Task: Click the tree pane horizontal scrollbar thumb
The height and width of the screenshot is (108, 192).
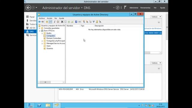Action: [45, 82]
